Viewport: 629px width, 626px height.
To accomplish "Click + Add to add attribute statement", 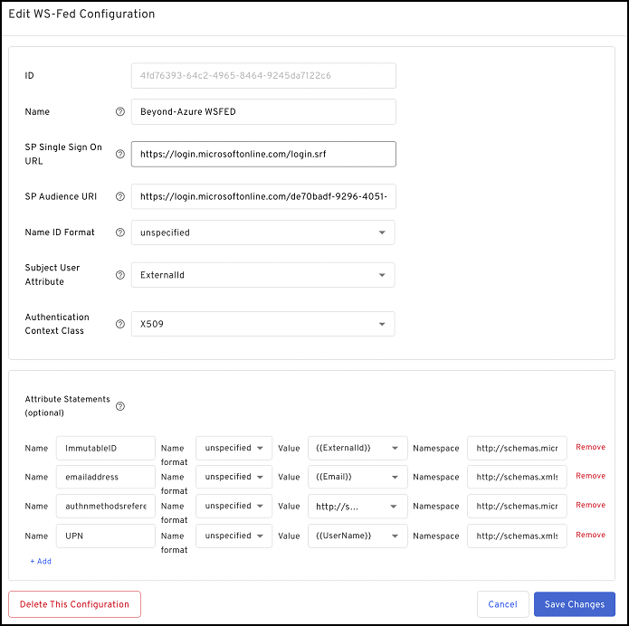I will (x=41, y=561).
